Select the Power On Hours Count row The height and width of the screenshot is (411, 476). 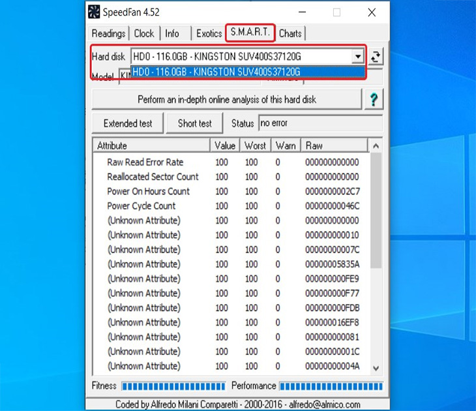click(x=232, y=191)
